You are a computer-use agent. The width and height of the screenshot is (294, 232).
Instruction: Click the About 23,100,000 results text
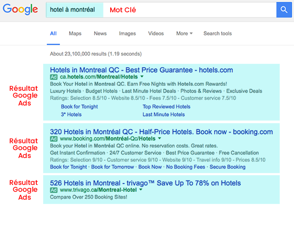[x=96, y=54]
